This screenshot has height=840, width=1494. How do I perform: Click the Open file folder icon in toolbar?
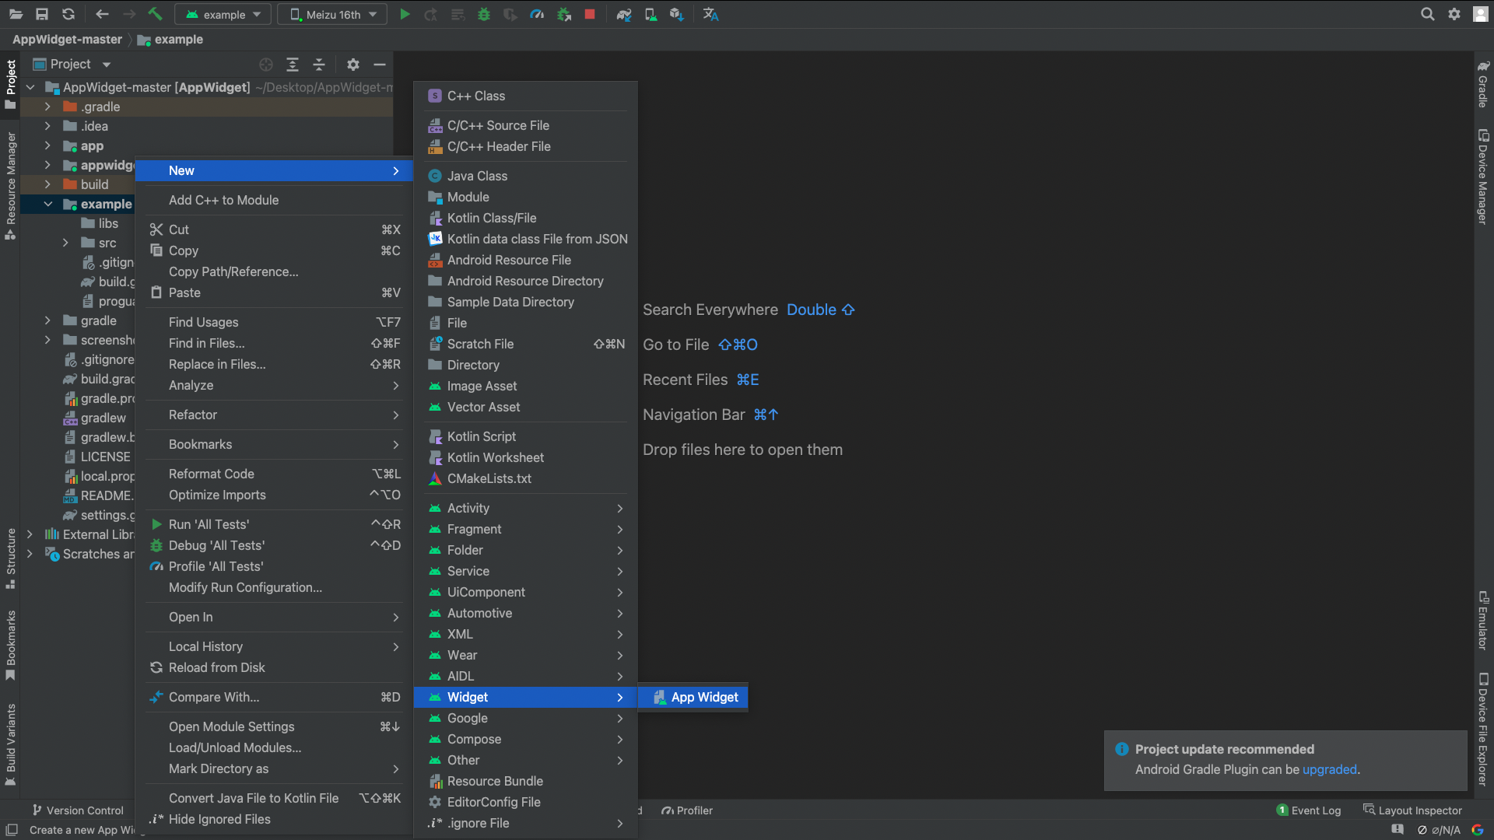coord(16,14)
